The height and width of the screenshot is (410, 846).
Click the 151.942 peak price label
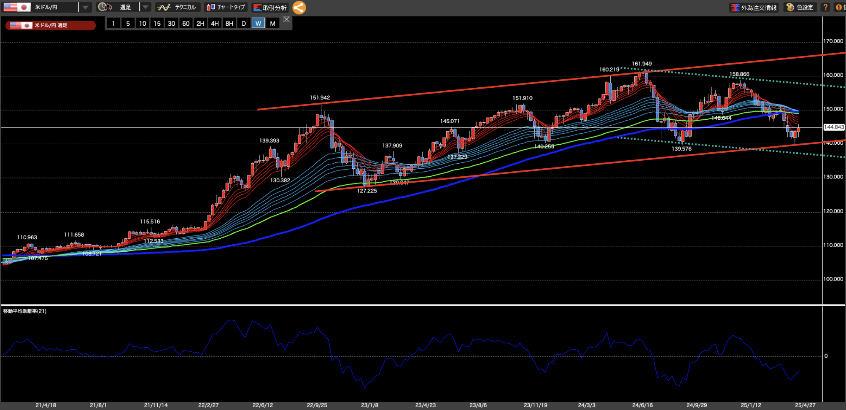tap(320, 97)
